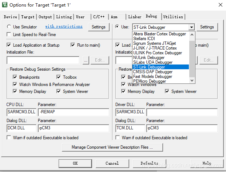226x172 pixels.
Task: Choose PEMicro Debugger option
Action: coord(160,81)
